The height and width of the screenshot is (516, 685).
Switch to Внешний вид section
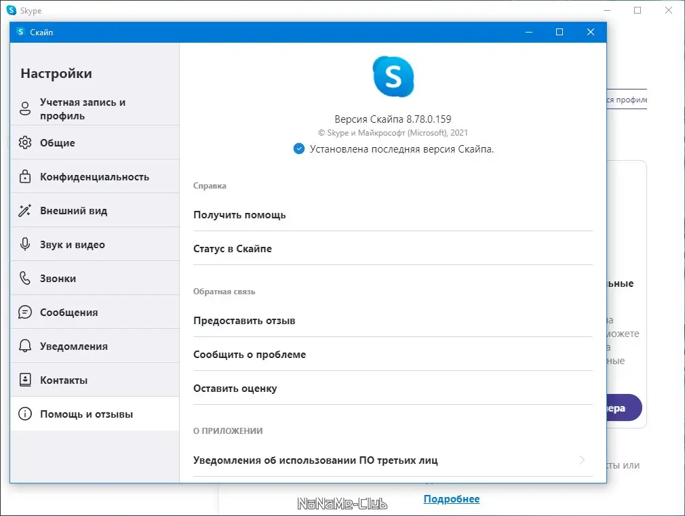coord(95,210)
